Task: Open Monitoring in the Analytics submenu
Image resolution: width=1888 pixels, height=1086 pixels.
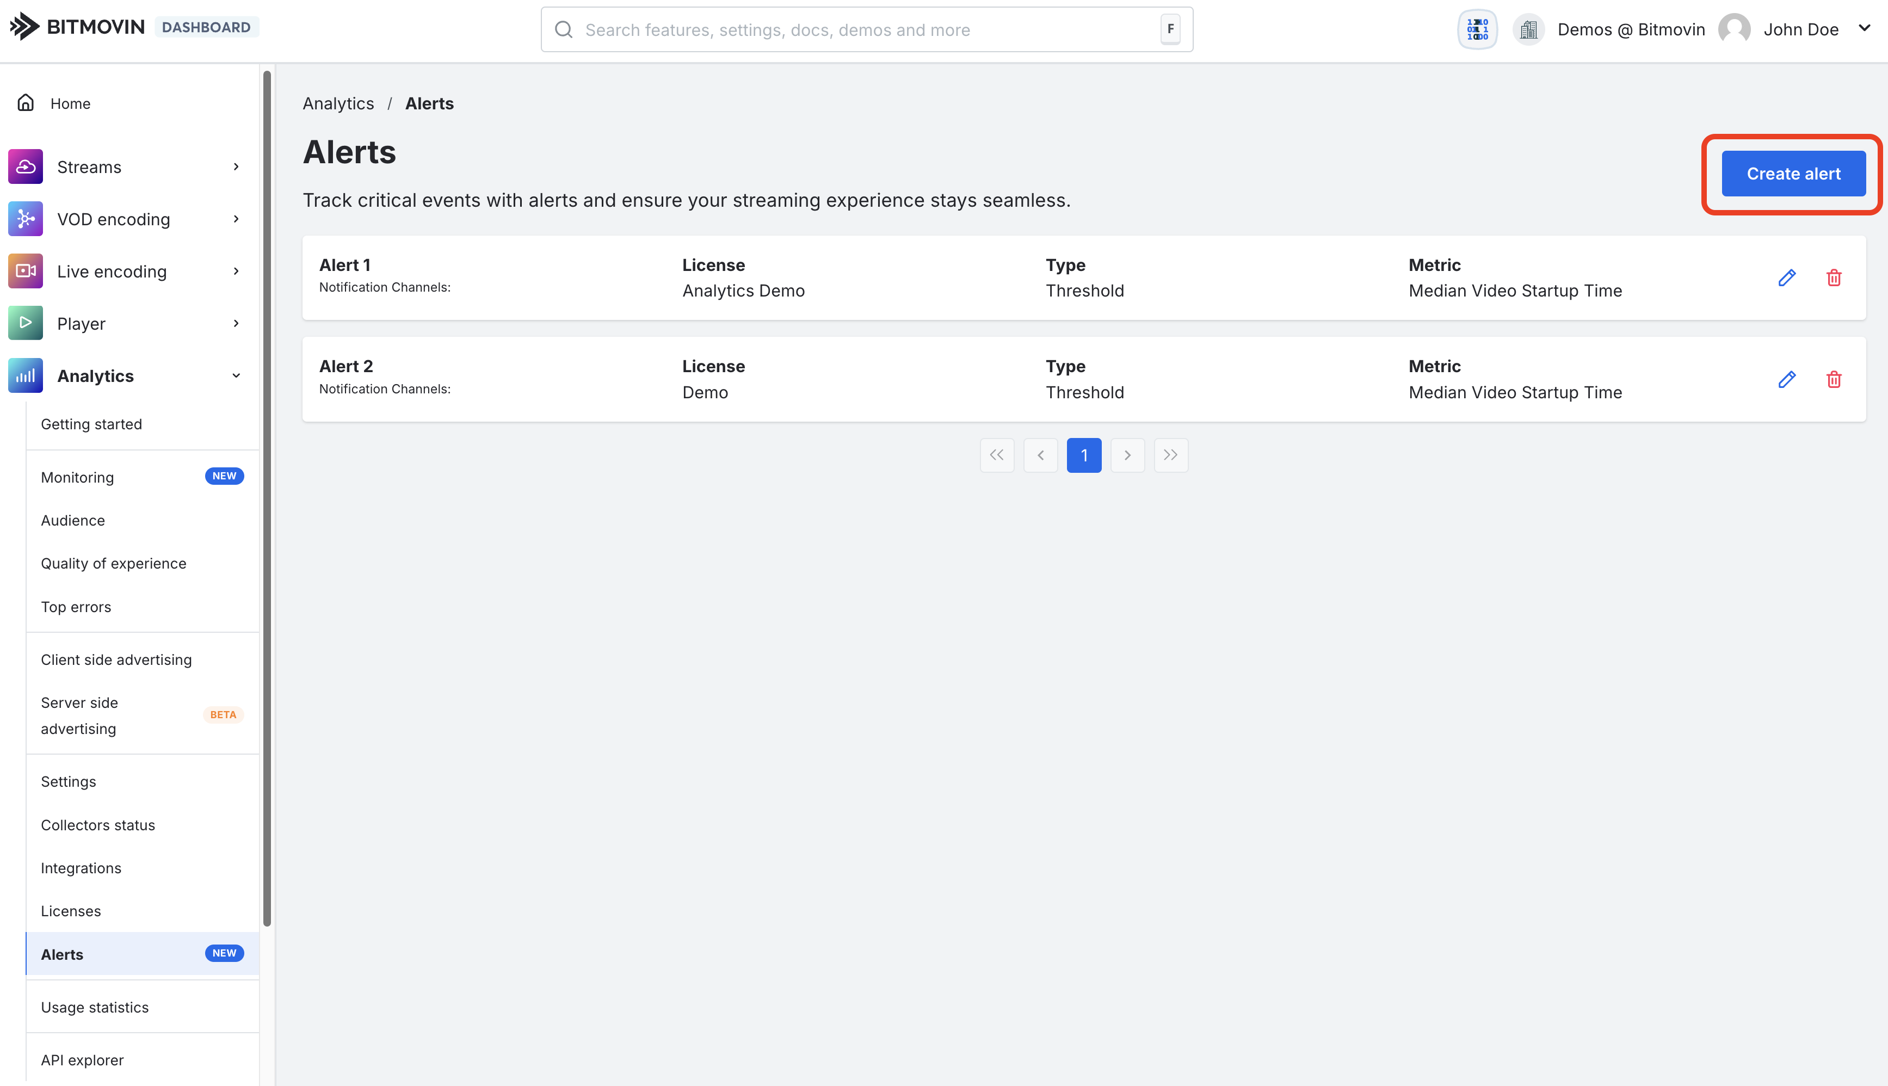Action: pyautogui.click(x=78, y=477)
